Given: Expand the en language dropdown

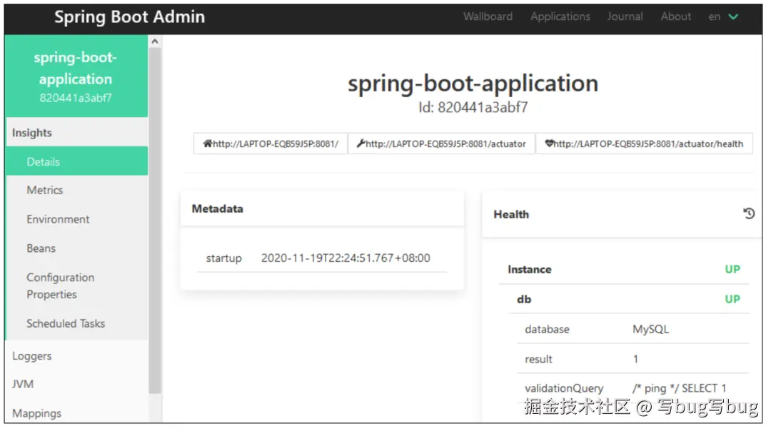Looking at the screenshot, I should tap(723, 16).
